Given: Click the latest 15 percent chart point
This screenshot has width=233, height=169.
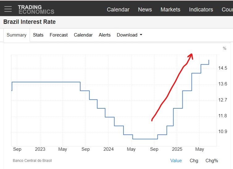Looking at the screenshot, I should point(209,60).
